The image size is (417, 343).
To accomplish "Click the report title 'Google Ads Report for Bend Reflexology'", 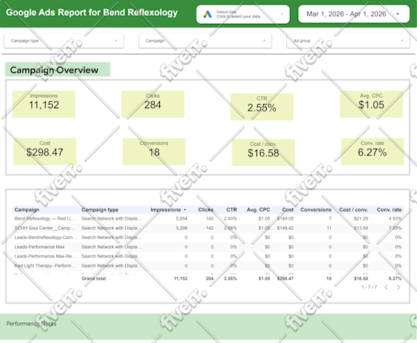I will point(92,13).
